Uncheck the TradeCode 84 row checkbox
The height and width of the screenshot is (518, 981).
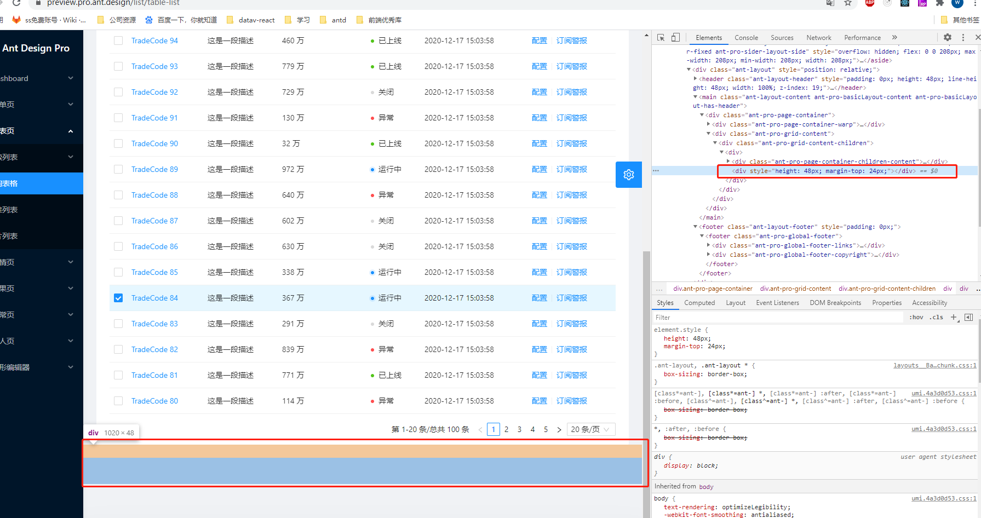point(118,298)
